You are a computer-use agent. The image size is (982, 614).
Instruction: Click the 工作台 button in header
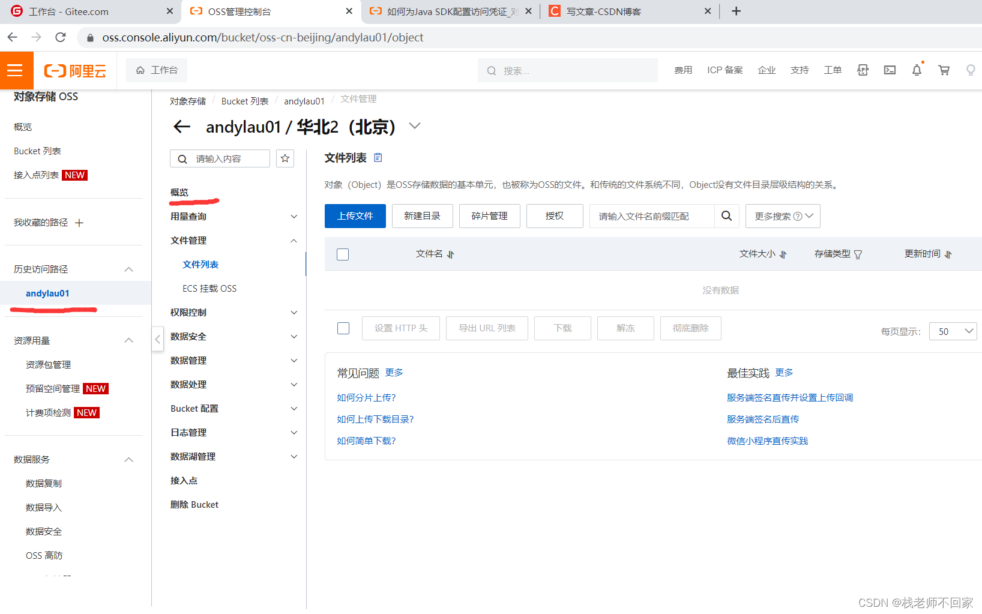point(157,70)
